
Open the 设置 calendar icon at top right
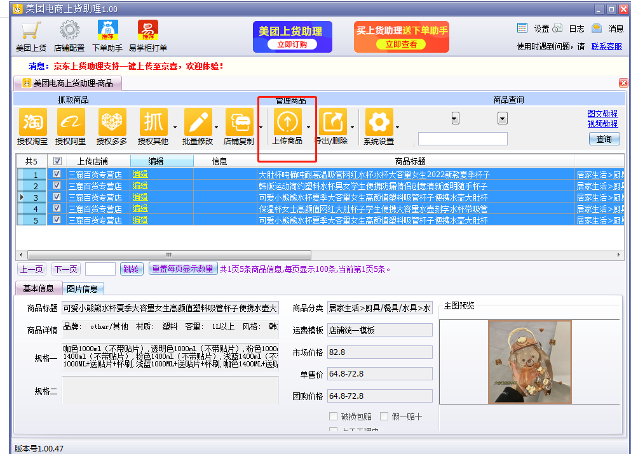(522, 28)
